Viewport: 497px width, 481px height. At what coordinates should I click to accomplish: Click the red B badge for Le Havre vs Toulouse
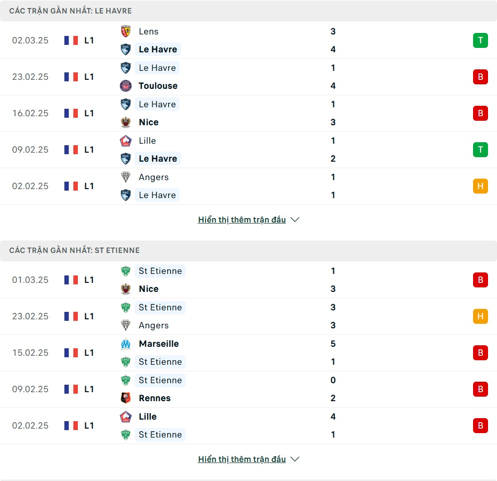click(x=480, y=77)
